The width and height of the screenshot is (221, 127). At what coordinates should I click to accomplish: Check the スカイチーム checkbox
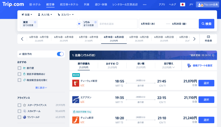pyautogui.click(x=19, y=111)
